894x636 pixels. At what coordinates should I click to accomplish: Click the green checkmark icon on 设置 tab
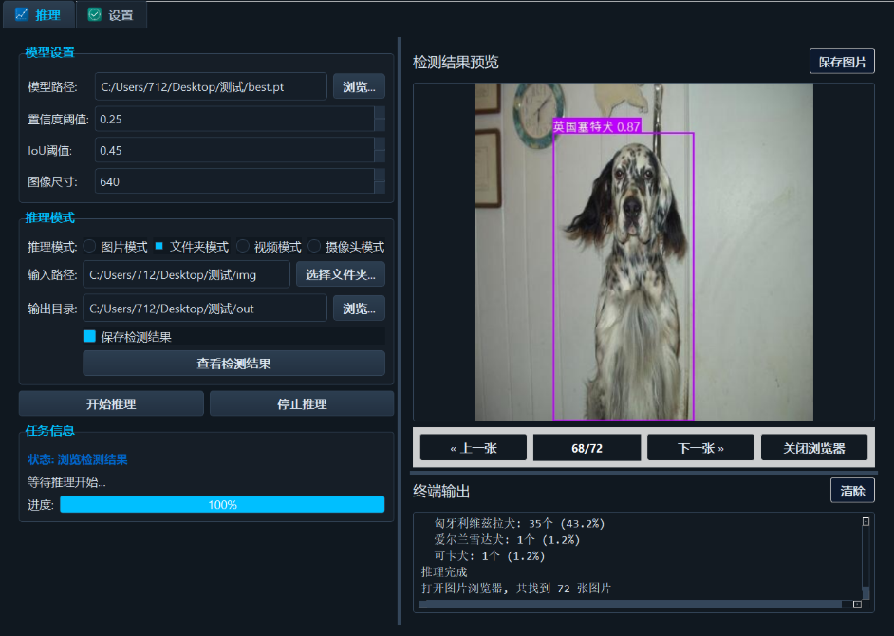click(95, 14)
